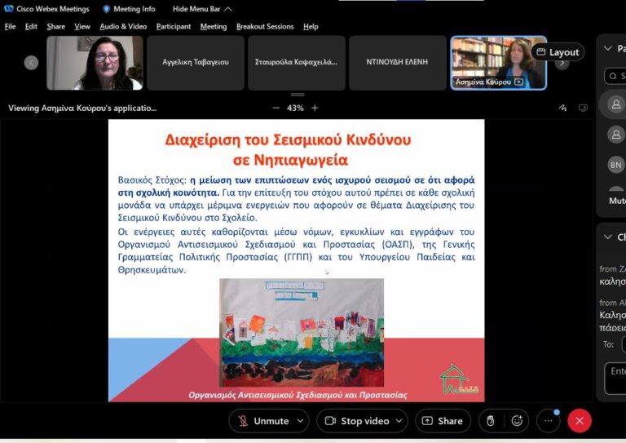Click the annotate pen icon
The image size is (626, 443).
tap(562, 108)
